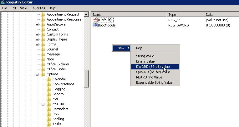This screenshot has width=239, height=127.
Task: Click the Registry Editor title bar icon
Action: click(3, 2)
